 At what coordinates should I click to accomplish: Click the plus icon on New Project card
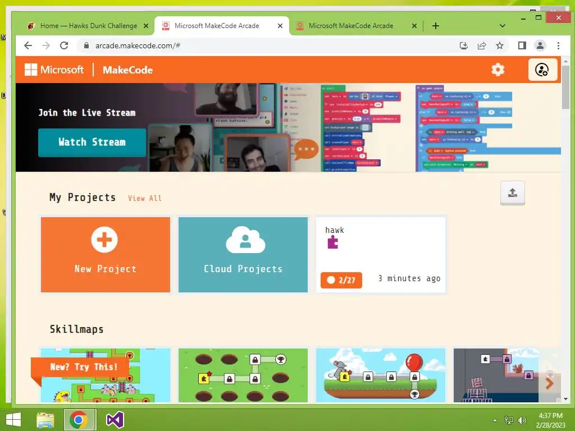pos(104,240)
